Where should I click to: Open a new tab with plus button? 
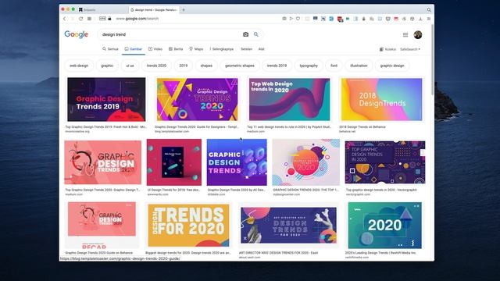pos(184,10)
